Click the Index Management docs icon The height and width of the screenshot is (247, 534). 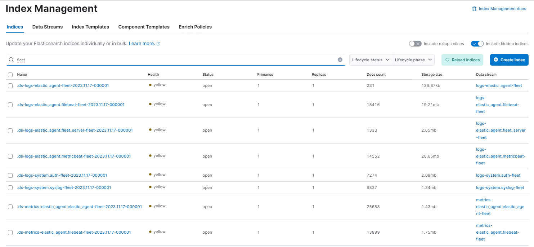(474, 9)
